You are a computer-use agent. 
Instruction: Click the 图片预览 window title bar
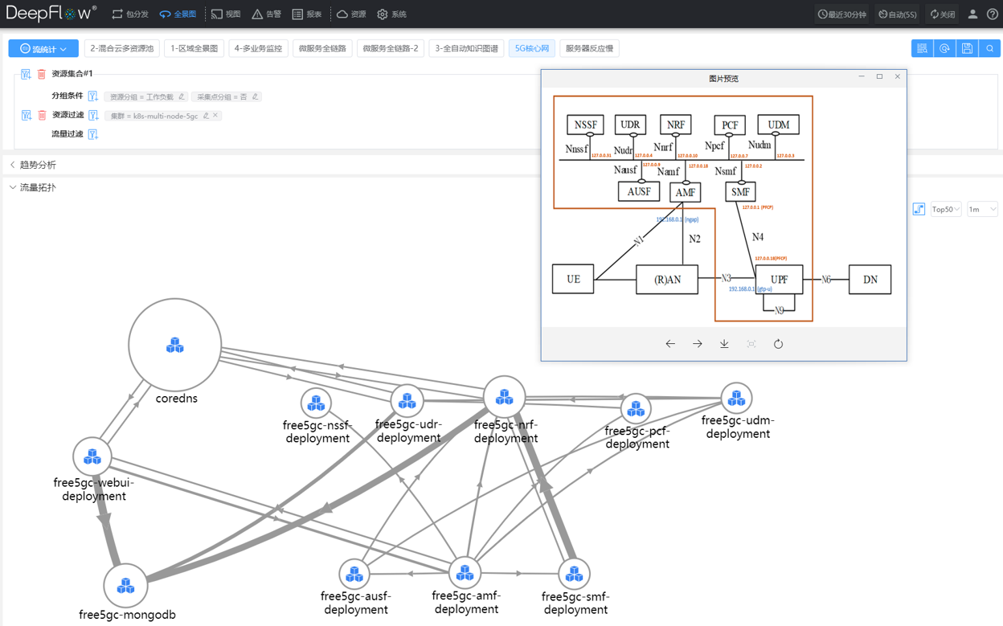(x=723, y=78)
